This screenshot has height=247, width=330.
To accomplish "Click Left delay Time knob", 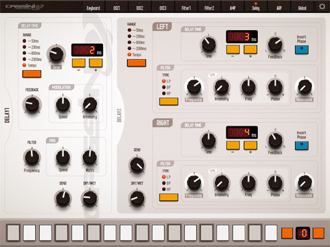I will (x=208, y=44).
